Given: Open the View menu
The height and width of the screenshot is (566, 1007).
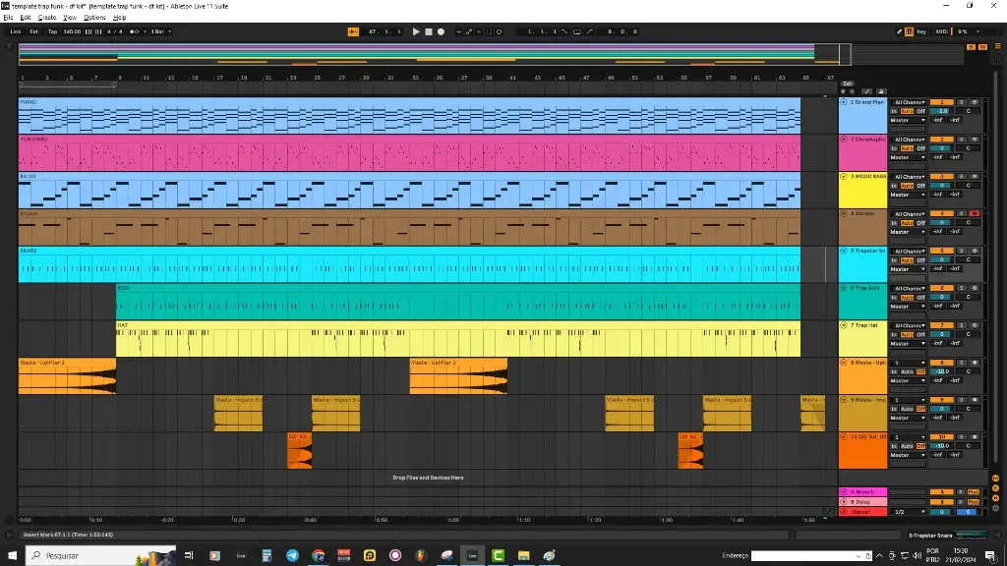Looking at the screenshot, I should [70, 18].
